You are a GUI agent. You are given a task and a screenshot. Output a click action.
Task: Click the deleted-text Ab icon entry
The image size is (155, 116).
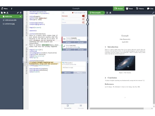(64, 39)
